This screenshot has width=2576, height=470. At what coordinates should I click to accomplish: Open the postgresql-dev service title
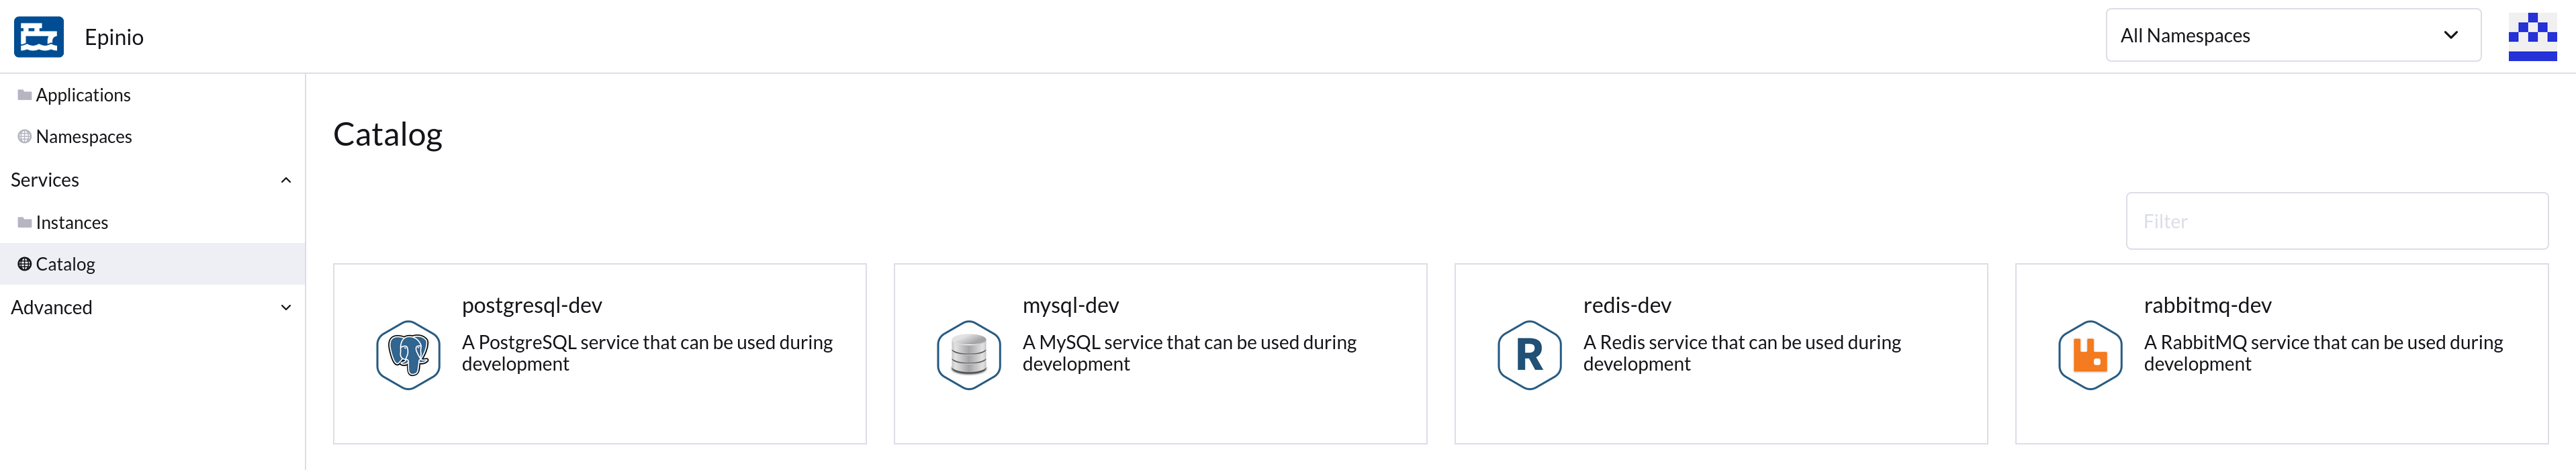[532, 306]
